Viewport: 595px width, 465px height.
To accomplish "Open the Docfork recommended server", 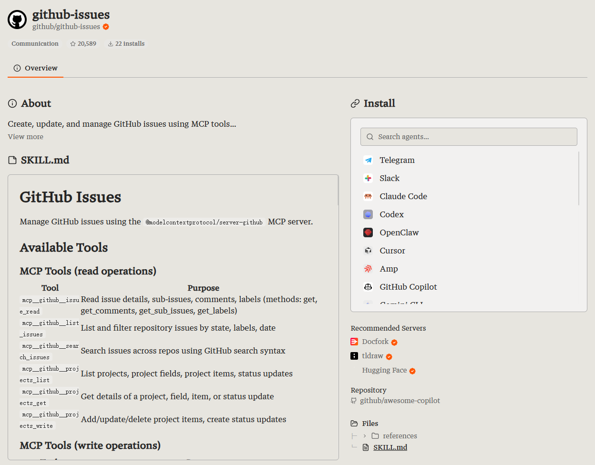I will click(x=375, y=342).
